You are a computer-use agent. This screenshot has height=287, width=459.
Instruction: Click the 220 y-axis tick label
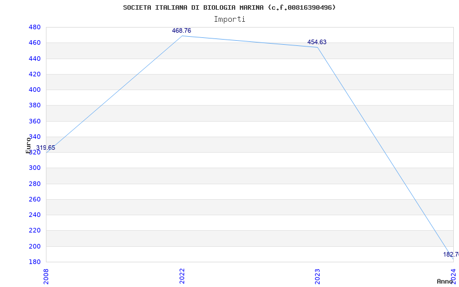pyautogui.click(x=34, y=231)
